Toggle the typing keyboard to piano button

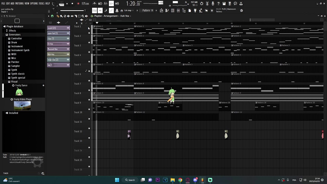(x=95, y=10)
